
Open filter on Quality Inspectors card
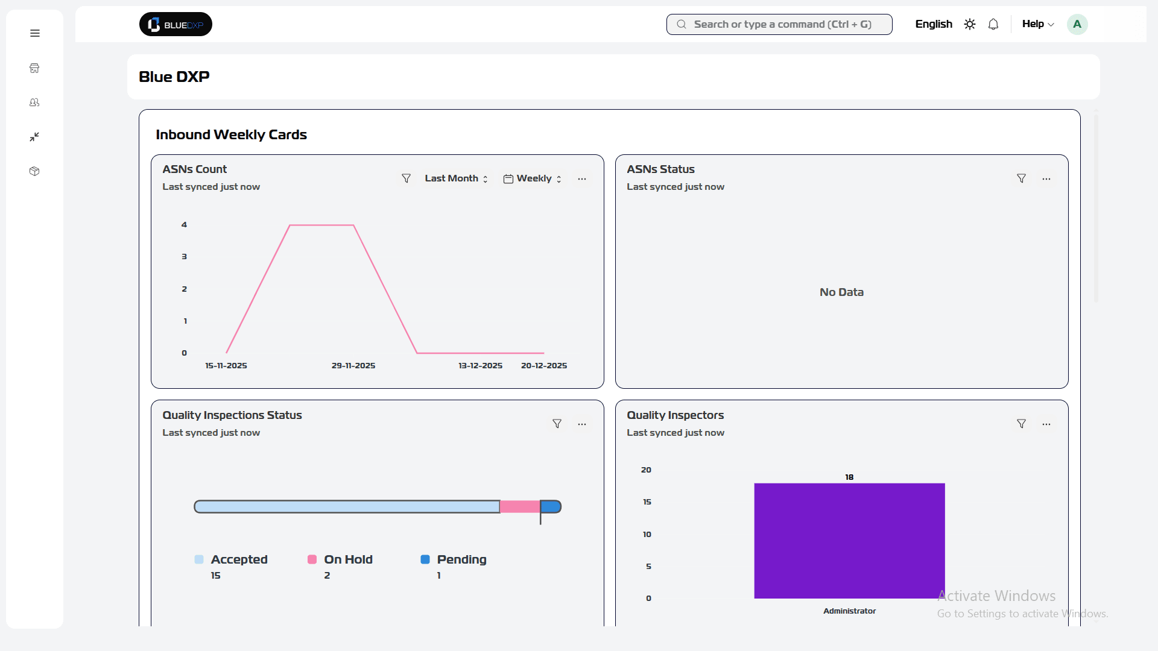tap(1022, 424)
